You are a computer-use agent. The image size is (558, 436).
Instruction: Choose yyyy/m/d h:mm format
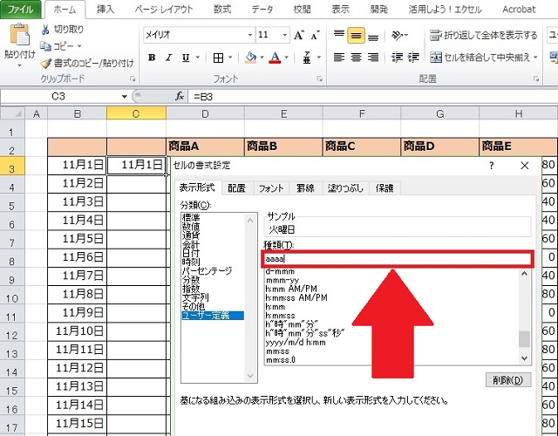pyautogui.click(x=296, y=343)
